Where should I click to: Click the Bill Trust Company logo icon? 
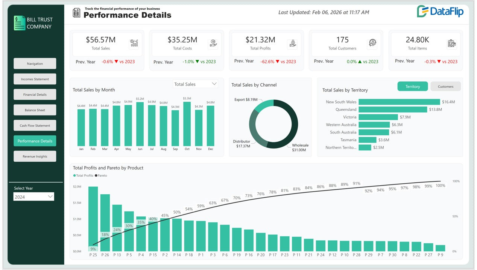[19, 23]
